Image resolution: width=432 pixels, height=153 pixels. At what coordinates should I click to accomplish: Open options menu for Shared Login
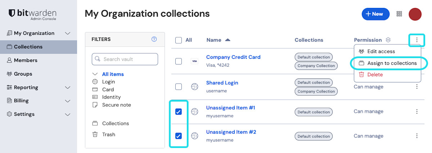point(417,87)
